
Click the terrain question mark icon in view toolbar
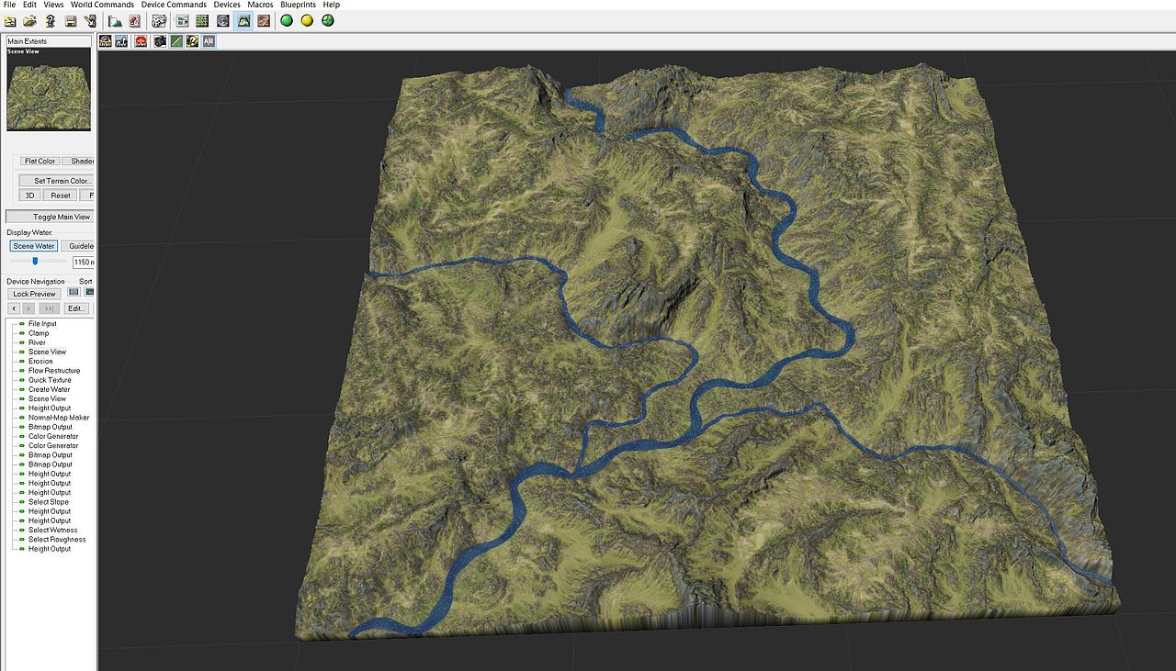[x=192, y=41]
